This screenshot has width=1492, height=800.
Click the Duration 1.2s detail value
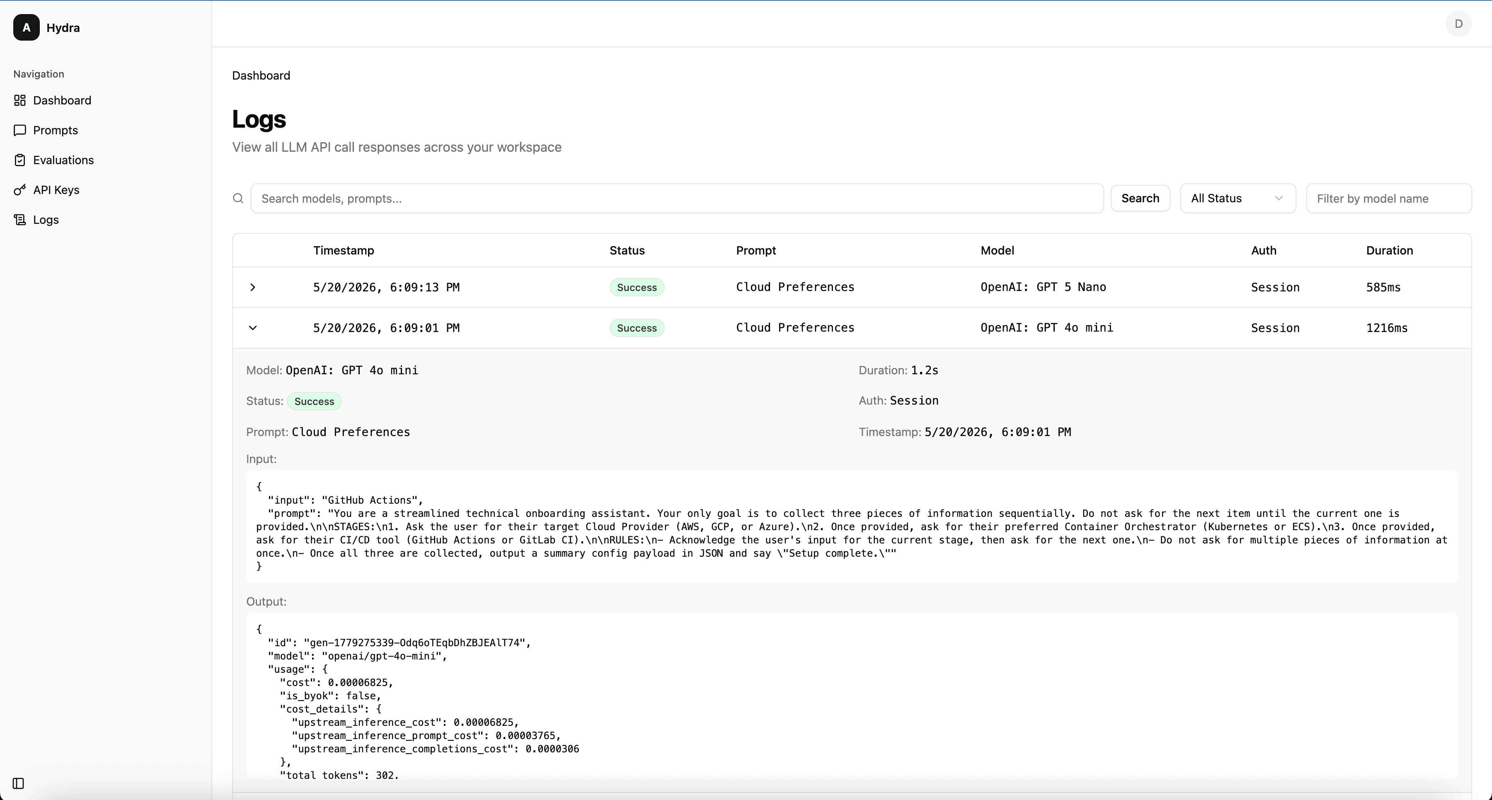click(x=924, y=370)
